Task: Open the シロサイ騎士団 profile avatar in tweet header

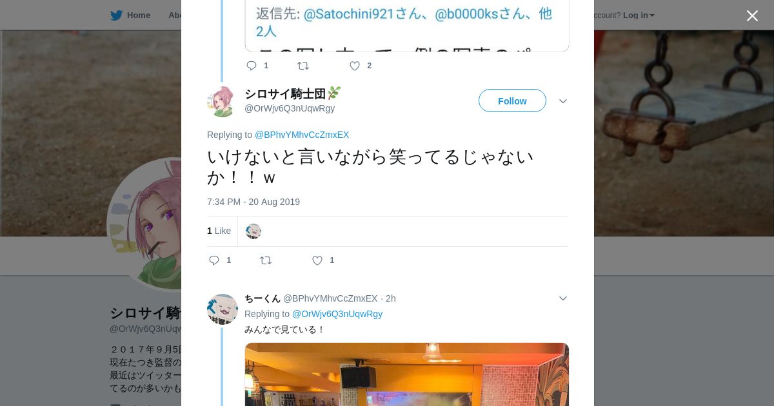Action: point(222,101)
